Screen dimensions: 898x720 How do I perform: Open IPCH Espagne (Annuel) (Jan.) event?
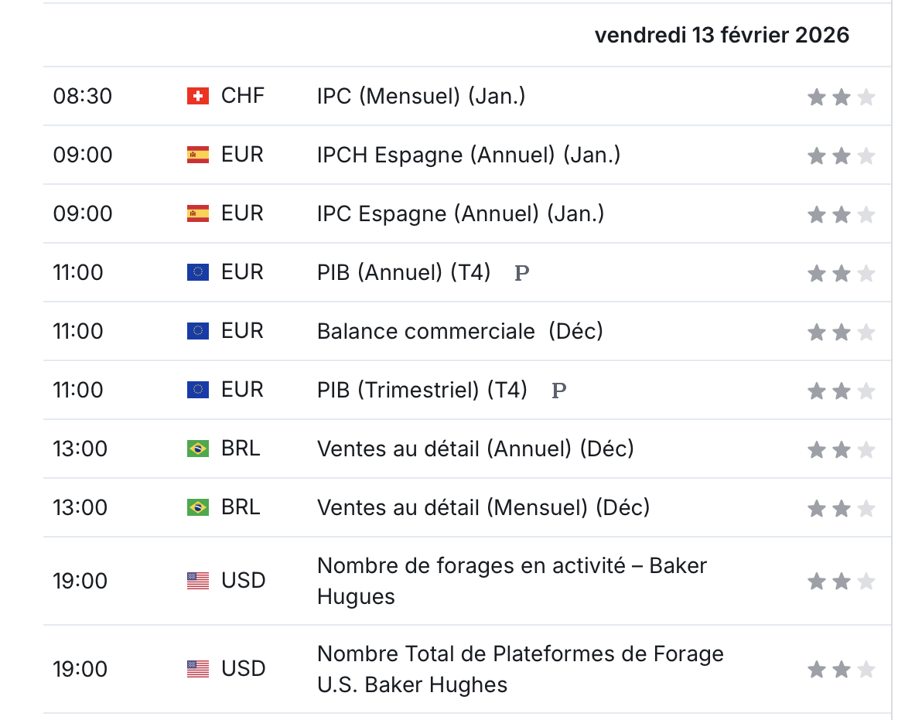pyautogui.click(x=469, y=155)
